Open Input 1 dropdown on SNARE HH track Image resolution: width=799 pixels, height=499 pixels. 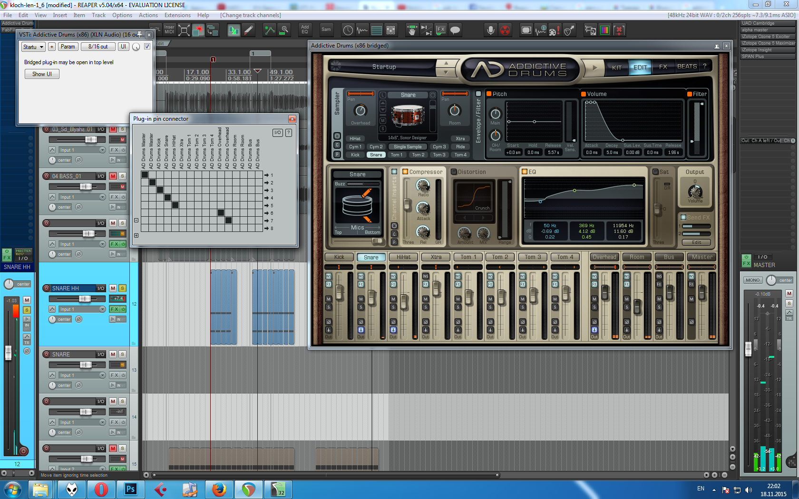coord(81,309)
